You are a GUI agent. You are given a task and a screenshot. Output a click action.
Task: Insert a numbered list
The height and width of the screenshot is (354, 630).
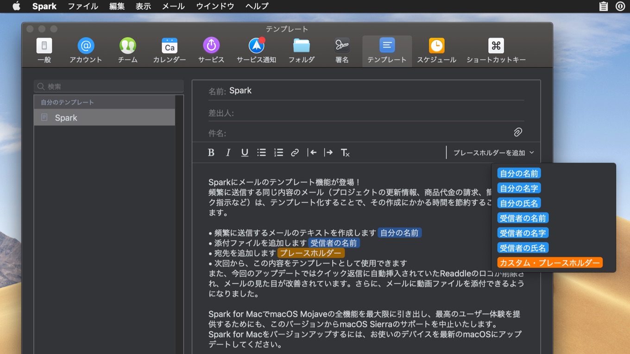point(278,153)
